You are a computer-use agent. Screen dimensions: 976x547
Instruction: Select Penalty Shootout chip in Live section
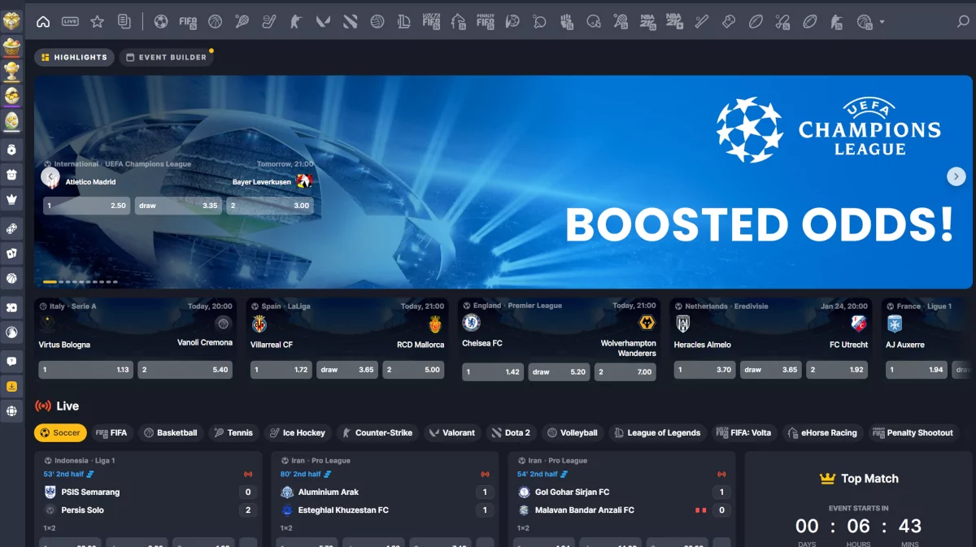(x=913, y=433)
